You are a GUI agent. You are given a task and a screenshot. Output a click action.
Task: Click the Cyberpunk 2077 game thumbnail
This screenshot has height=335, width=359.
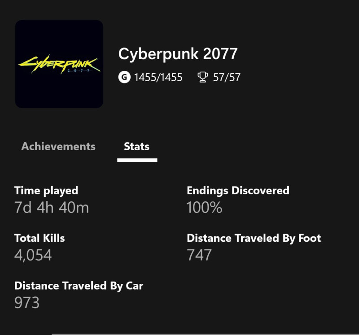click(59, 64)
